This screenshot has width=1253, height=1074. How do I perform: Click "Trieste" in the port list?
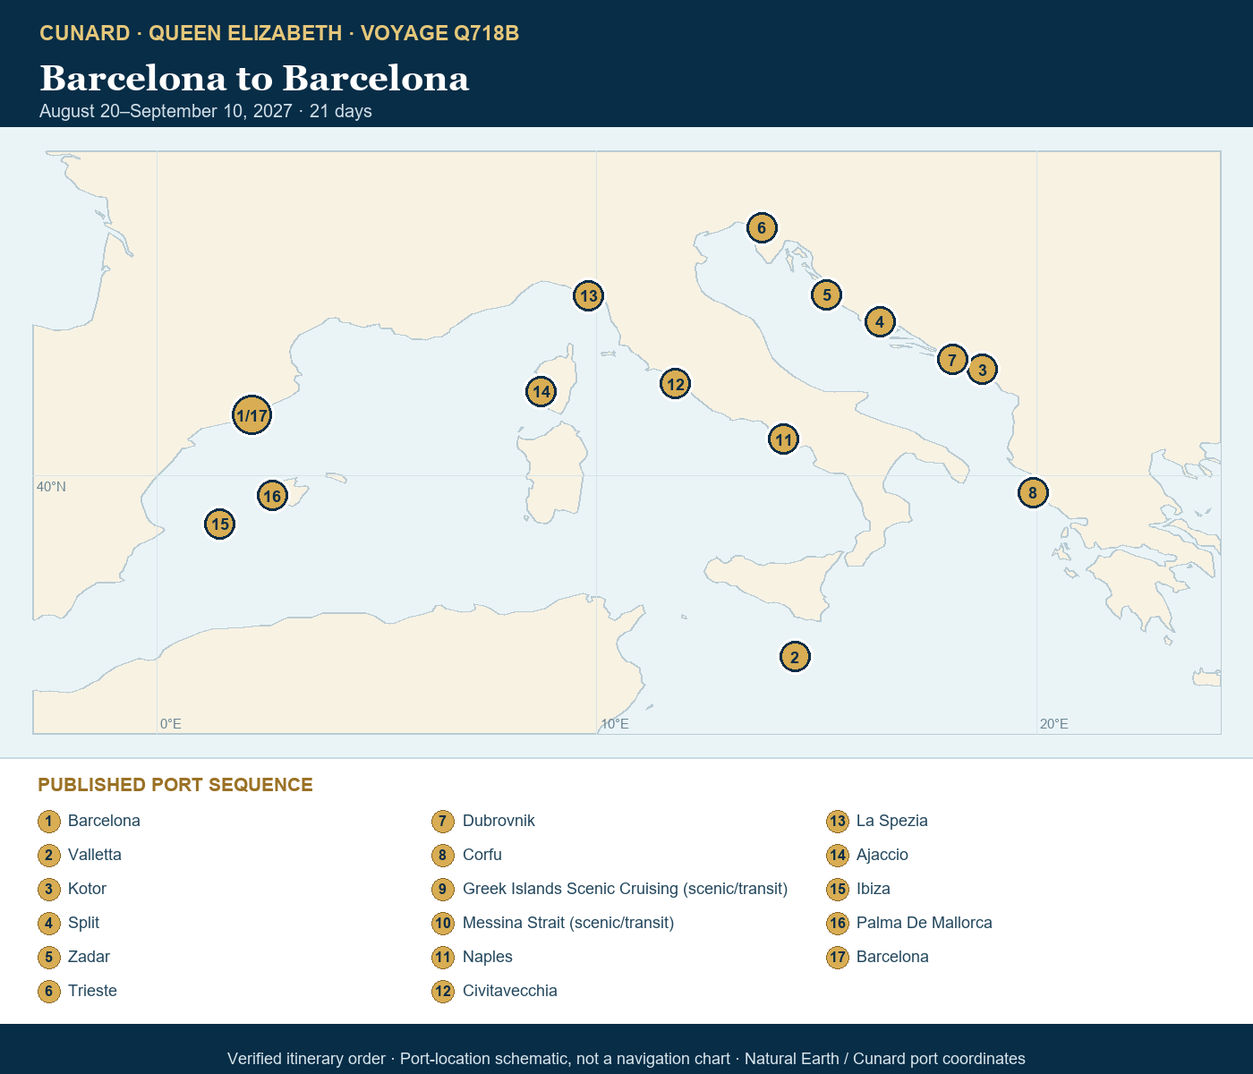(92, 991)
